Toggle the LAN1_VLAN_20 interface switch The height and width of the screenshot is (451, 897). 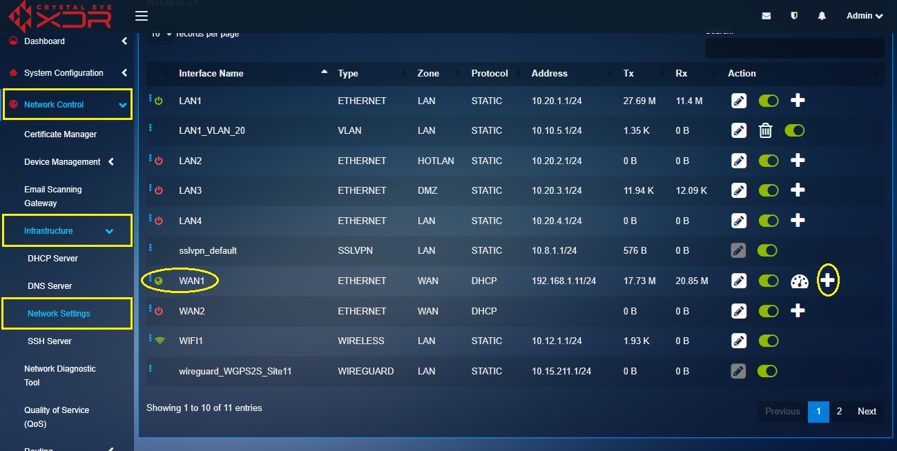pos(795,130)
